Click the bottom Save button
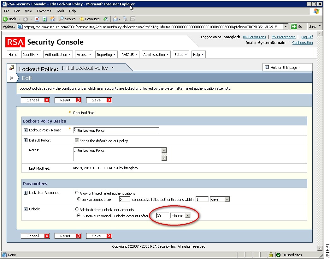330x259 pixels. [x=99, y=236]
